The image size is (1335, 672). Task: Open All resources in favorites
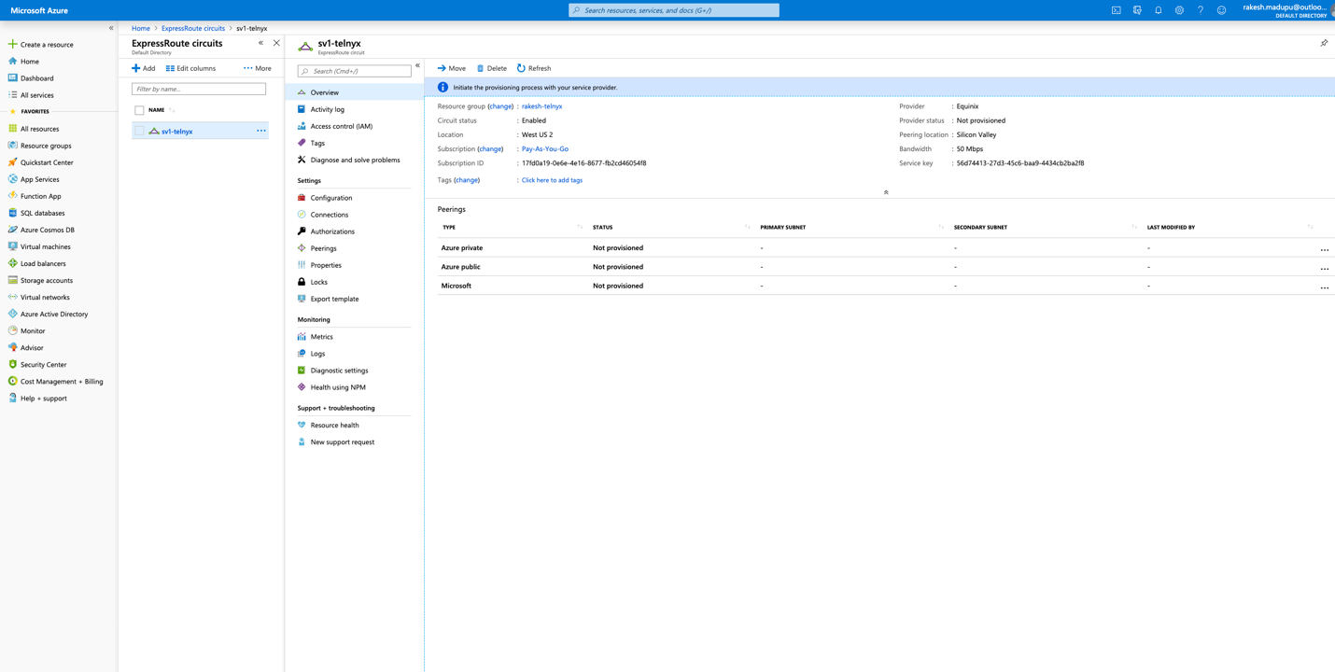pos(39,129)
